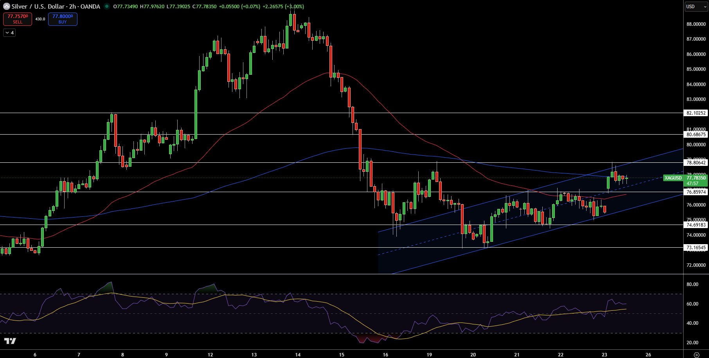Click the RSI 80.00 axis label
709x358 pixels.
pyautogui.click(x=692, y=284)
